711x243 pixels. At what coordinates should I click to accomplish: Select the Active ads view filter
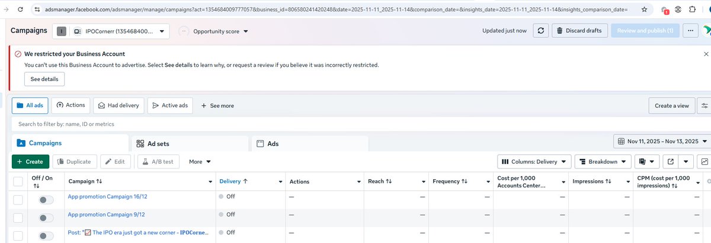coord(170,105)
